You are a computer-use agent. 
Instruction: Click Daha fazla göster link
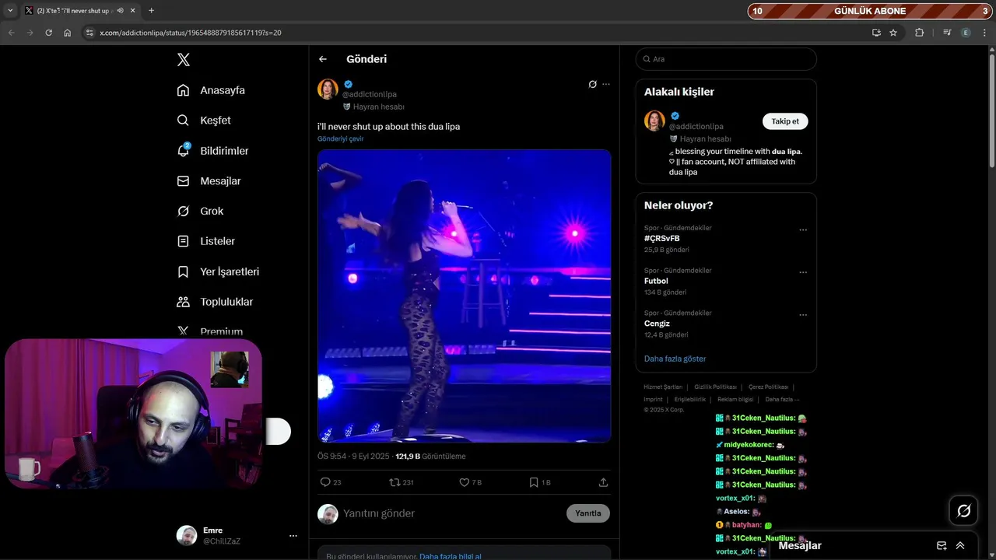point(675,359)
